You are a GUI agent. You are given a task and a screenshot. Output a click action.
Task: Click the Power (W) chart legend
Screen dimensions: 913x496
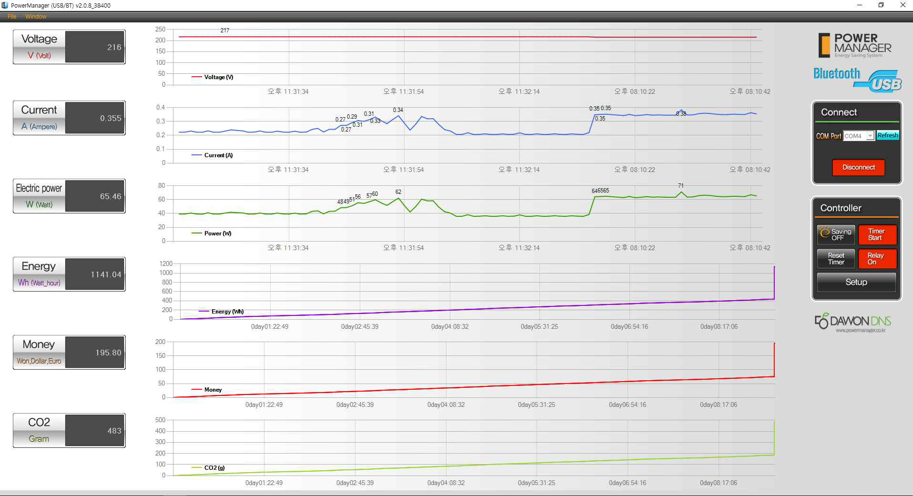click(212, 233)
